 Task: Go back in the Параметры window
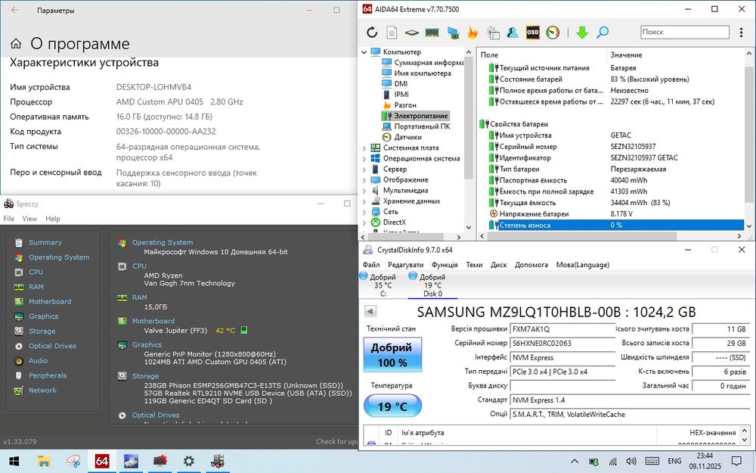click(14, 10)
